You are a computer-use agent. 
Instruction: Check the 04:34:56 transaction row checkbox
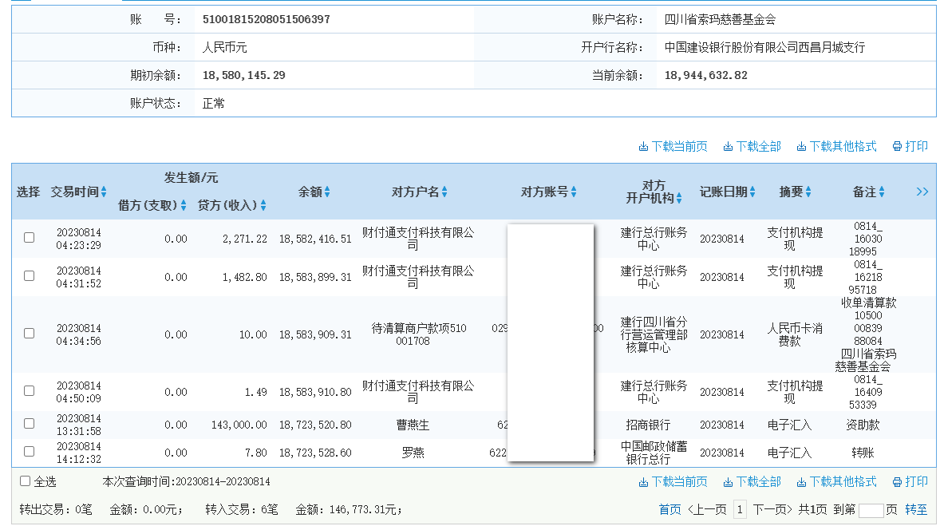point(29,334)
